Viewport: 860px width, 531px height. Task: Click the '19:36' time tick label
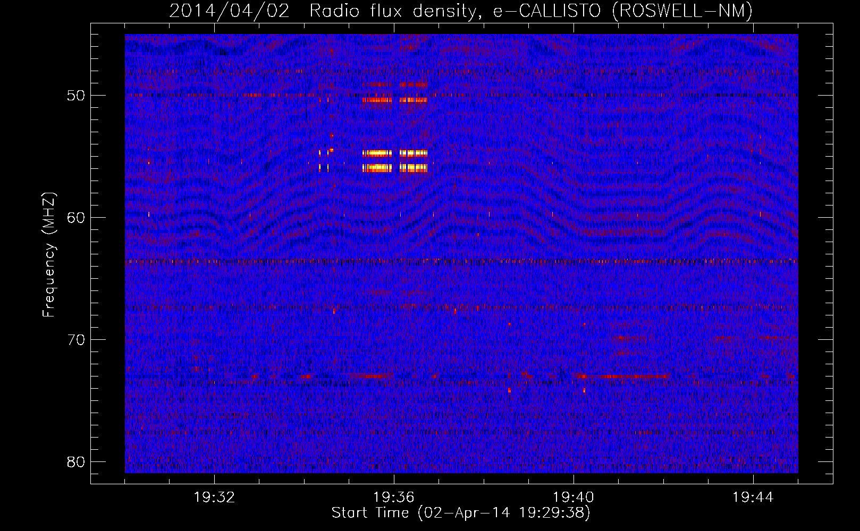tap(394, 498)
